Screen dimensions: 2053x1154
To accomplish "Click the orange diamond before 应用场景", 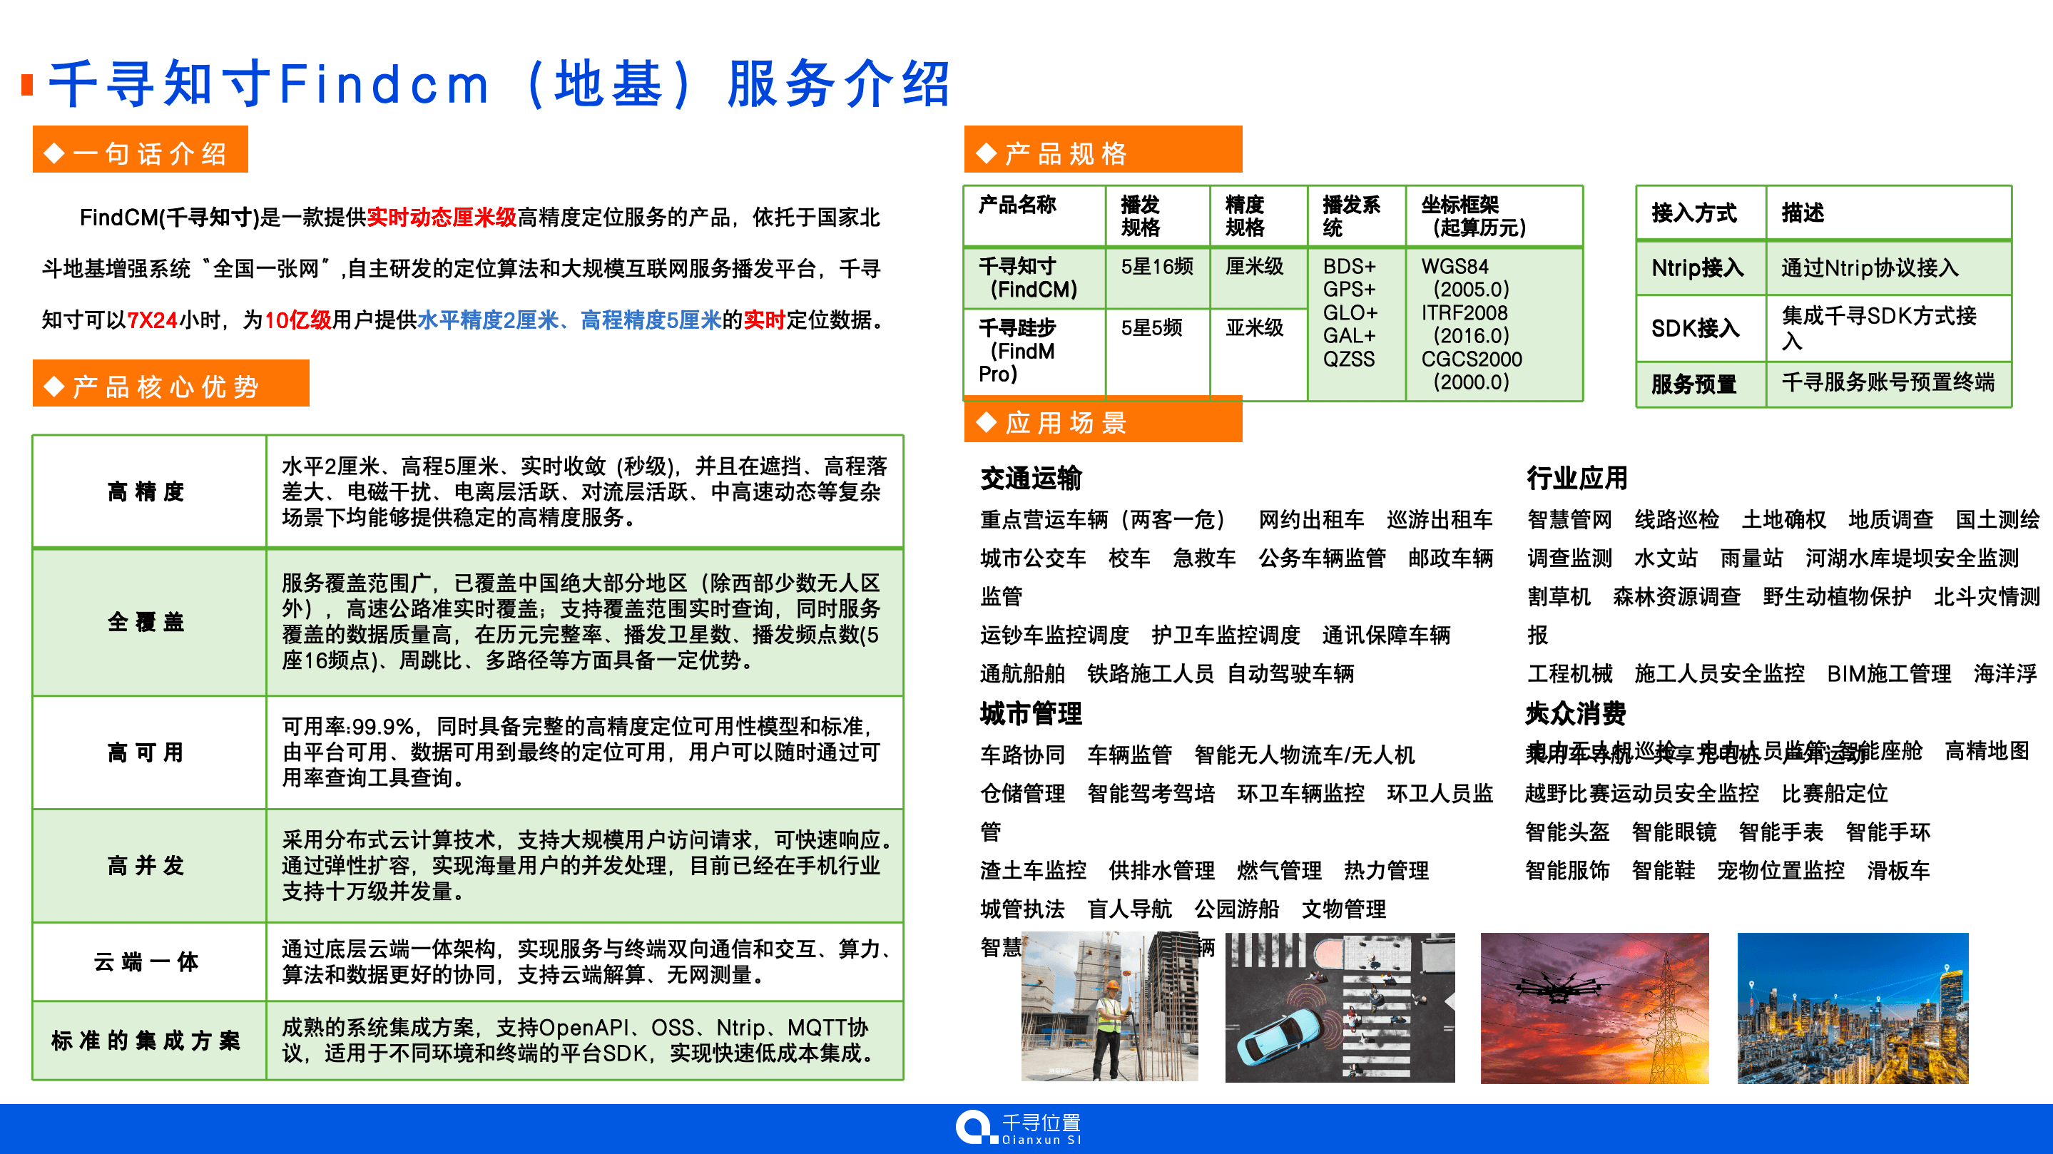I will click(x=987, y=422).
